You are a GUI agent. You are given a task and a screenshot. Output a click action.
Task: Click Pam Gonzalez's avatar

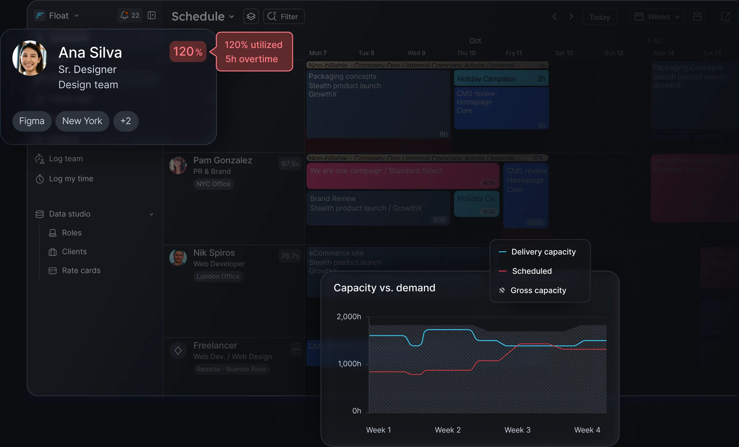(178, 165)
